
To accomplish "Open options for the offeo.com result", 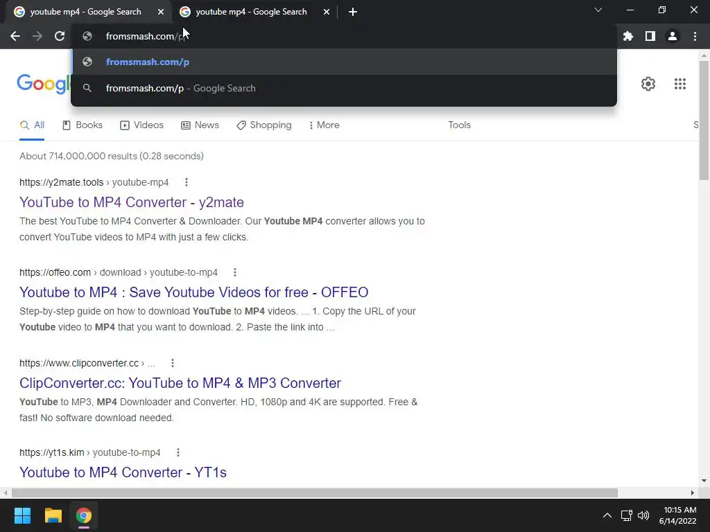I will tap(234, 272).
